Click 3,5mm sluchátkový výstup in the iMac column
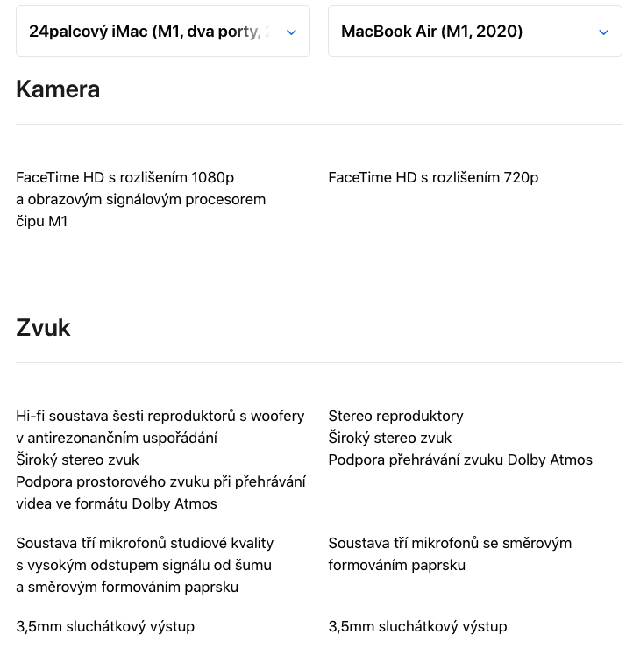Screen dimensions: 633x656 click(105, 626)
